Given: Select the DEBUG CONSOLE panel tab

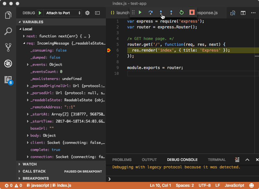Looking at the screenshot, I should (182, 160).
